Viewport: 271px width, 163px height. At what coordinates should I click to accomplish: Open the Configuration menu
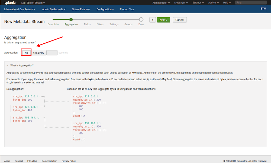(105, 9)
